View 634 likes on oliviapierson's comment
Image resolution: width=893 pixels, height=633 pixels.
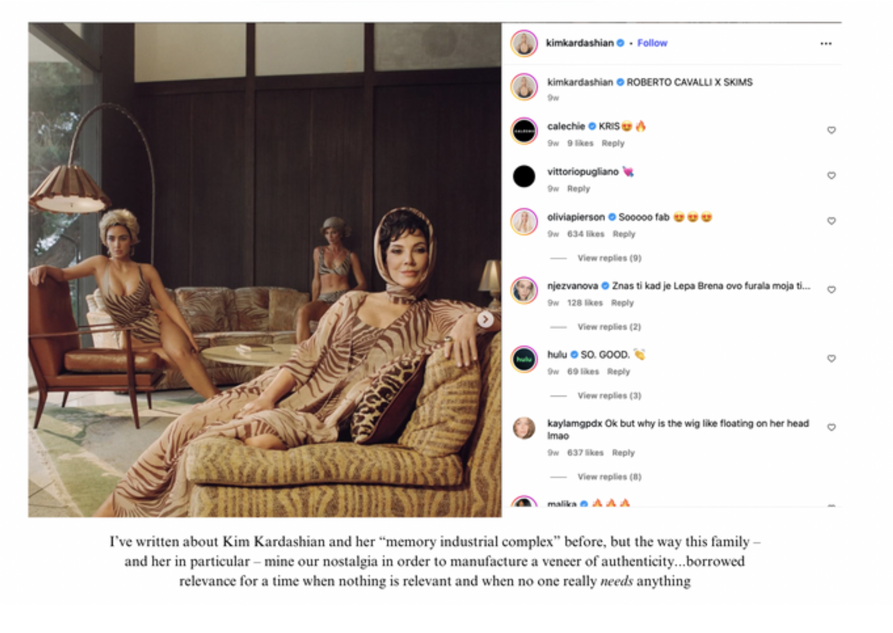pos(586,234)
